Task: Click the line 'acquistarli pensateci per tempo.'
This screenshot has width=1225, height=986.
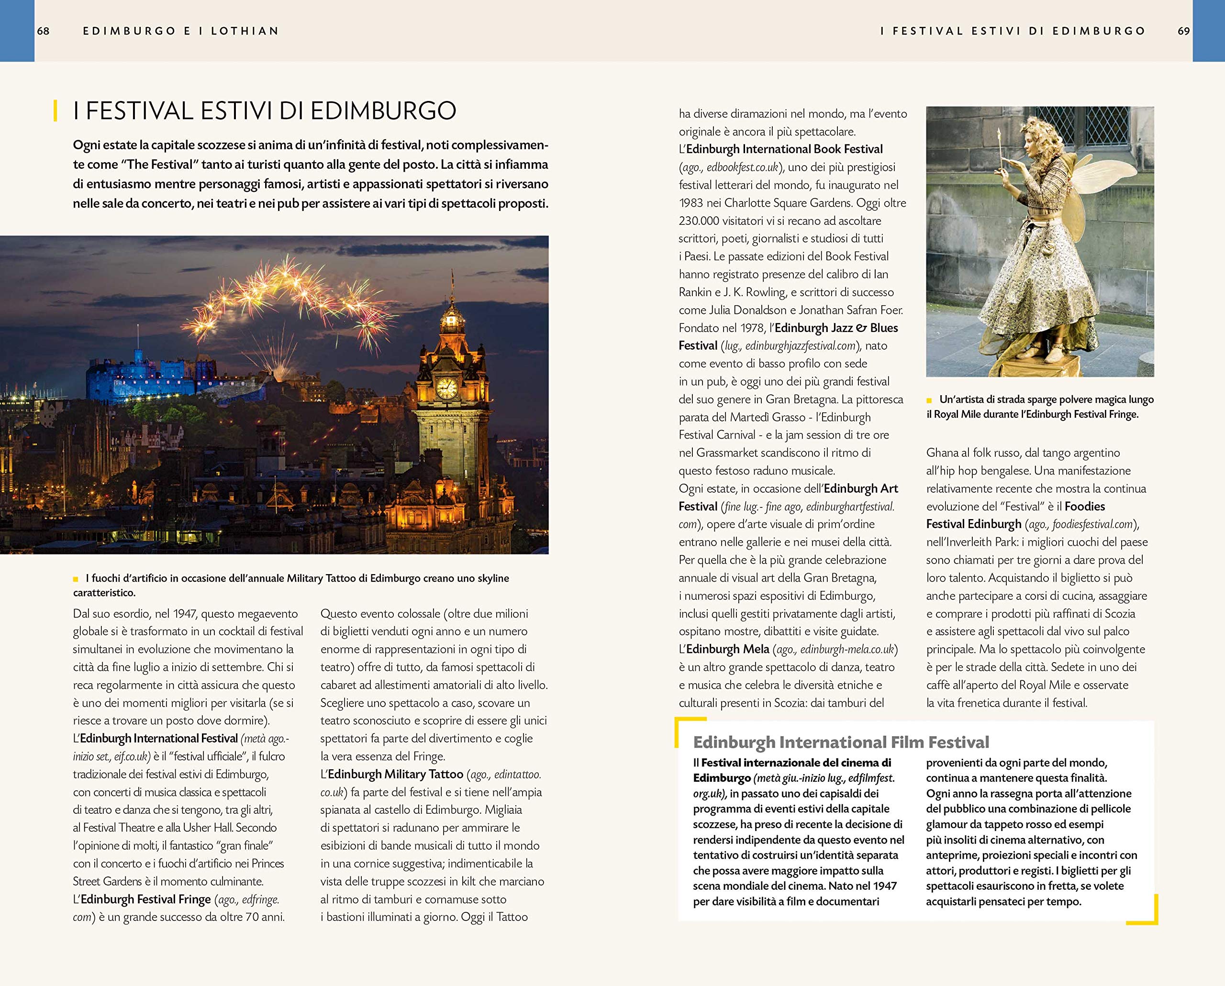Action: pyautogui.click(x=1003, y=901)
